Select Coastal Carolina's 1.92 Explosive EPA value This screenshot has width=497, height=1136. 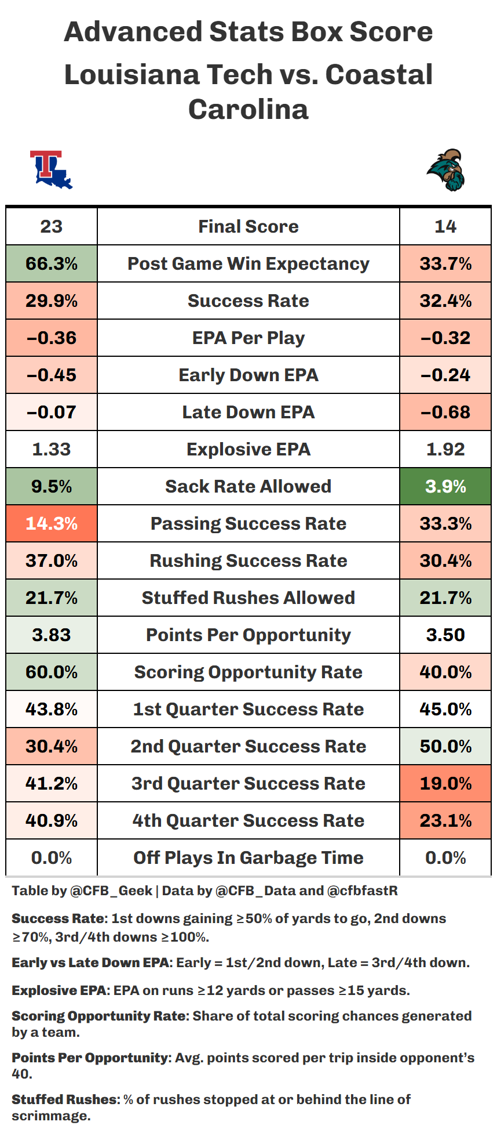tap(445, 449)
